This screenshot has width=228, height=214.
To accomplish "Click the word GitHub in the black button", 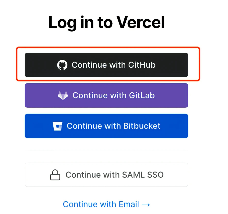I will [x=142, y=65].
